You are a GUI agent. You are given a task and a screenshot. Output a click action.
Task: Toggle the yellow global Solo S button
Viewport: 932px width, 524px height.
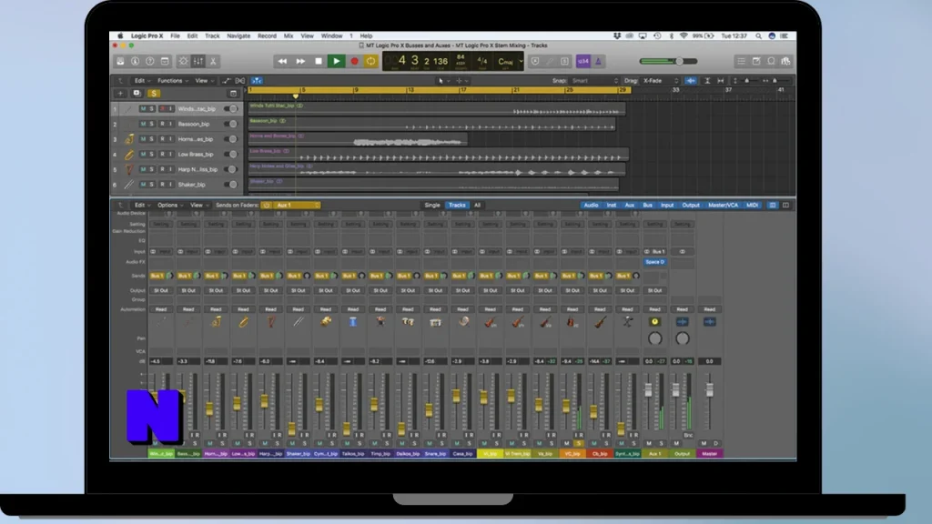tap(154, 94)
